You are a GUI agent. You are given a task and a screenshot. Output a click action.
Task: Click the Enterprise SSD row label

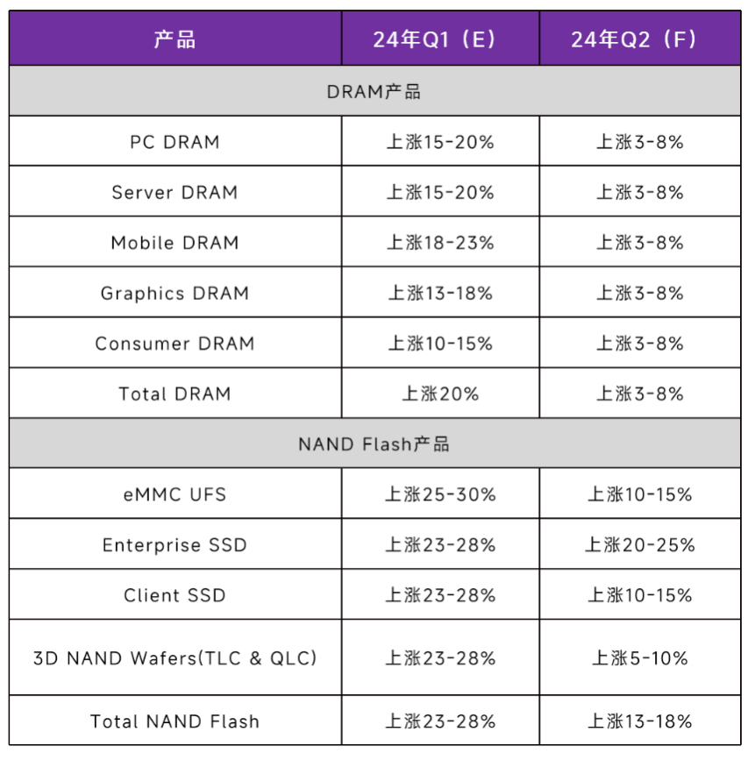(x=175, y=545)
